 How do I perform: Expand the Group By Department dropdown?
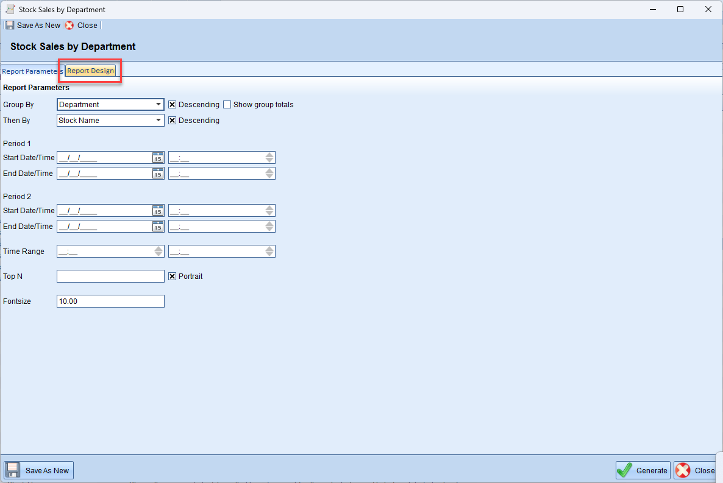tap(158, 105)
